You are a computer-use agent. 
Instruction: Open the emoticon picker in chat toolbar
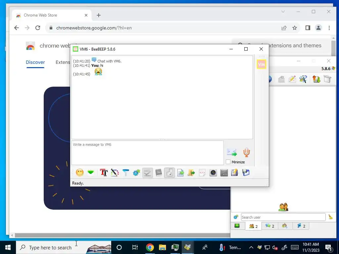click(80, 173)
